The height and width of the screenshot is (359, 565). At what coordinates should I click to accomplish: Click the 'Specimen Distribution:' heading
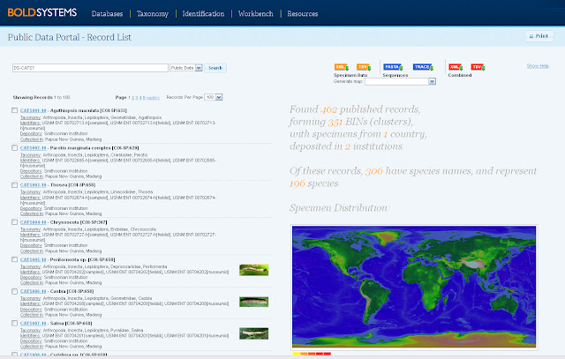tap(339, 208)
